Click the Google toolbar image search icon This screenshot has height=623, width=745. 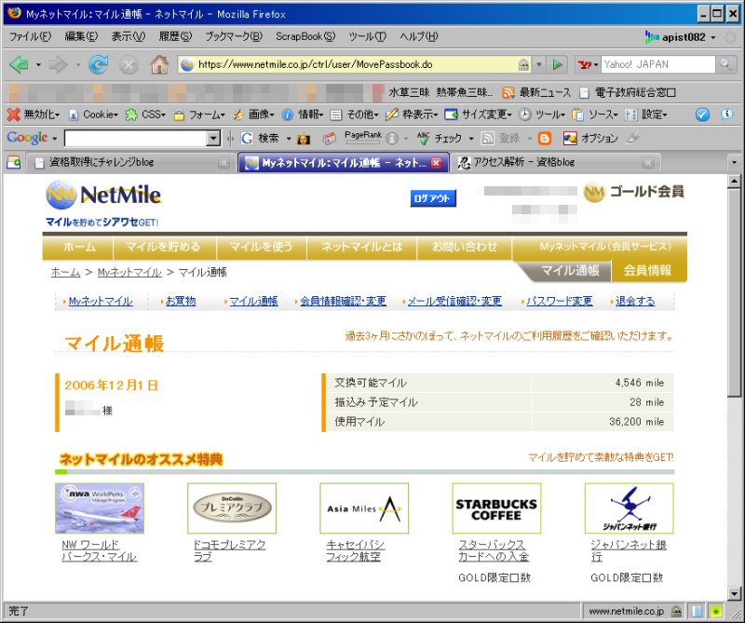click(304, 139)
